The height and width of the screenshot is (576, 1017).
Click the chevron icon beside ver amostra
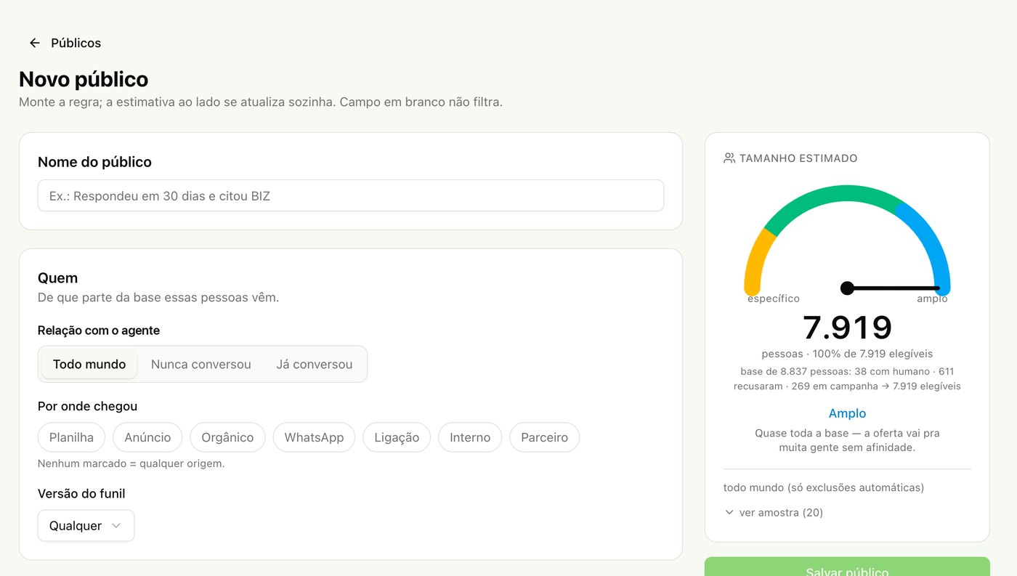(x=729, y=512)
